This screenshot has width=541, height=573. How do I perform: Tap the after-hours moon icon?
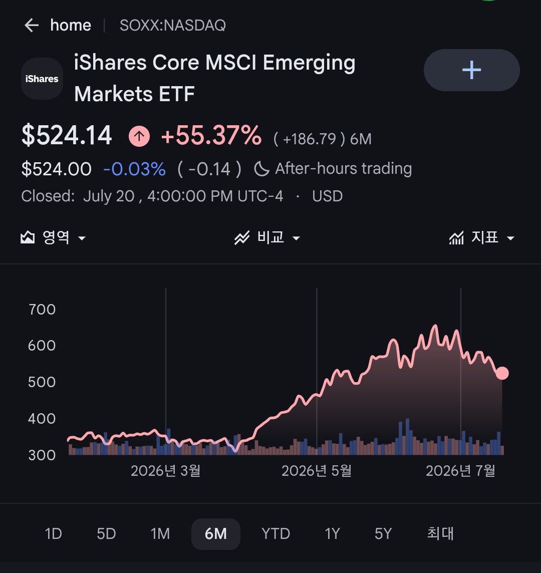pos(261,169)
